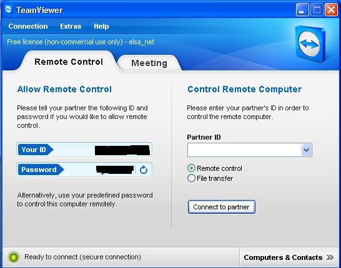Viewport: 341px width, 268px height.
Task: Click the Password blue label
Action: point(41,170)
